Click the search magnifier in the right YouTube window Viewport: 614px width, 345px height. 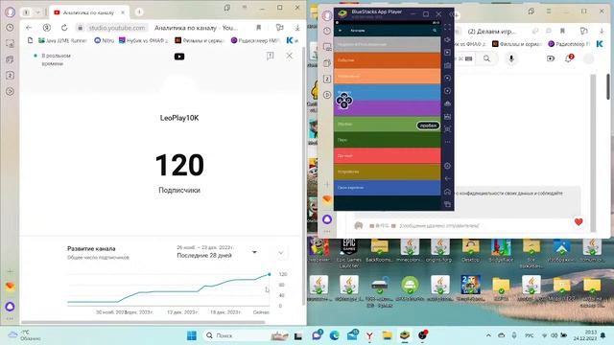click(486, 58)
